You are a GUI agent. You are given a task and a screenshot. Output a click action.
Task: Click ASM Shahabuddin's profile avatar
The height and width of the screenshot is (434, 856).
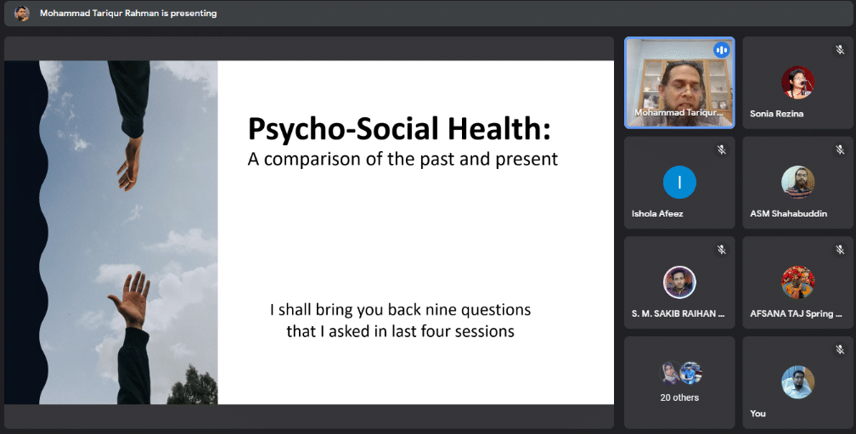[x=797, y=183]
